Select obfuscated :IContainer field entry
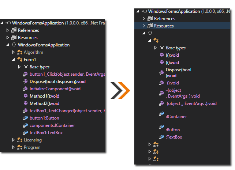 click(x=176, y=117)
